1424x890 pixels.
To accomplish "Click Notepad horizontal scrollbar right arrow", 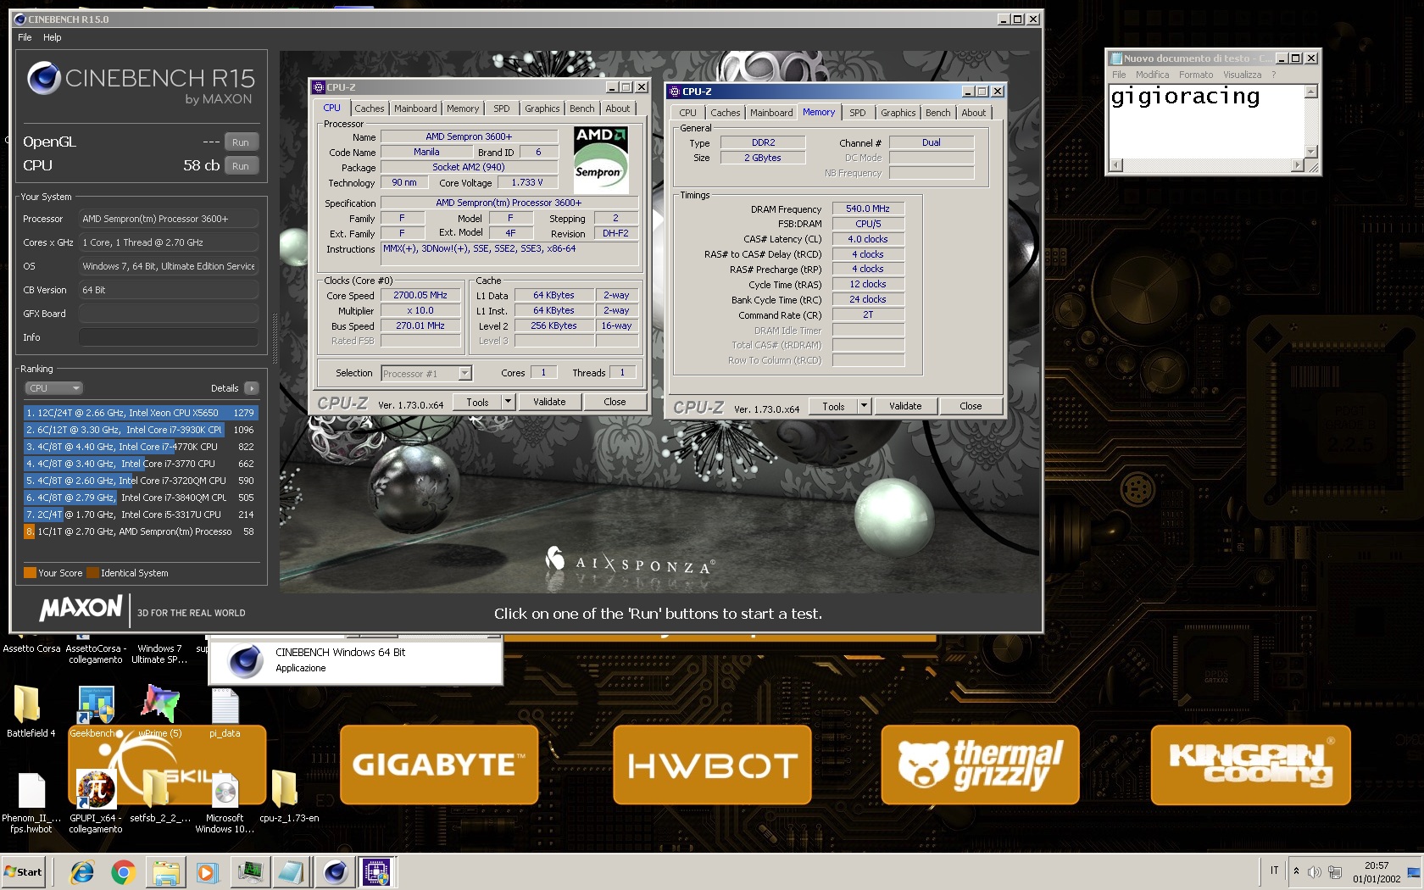I will pyautogui.click(x=1297, y=165).
